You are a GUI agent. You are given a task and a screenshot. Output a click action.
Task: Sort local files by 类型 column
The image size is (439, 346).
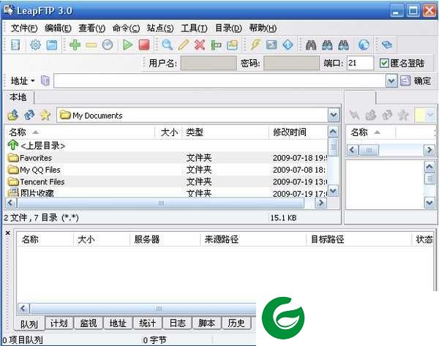[x=225, y=132]
